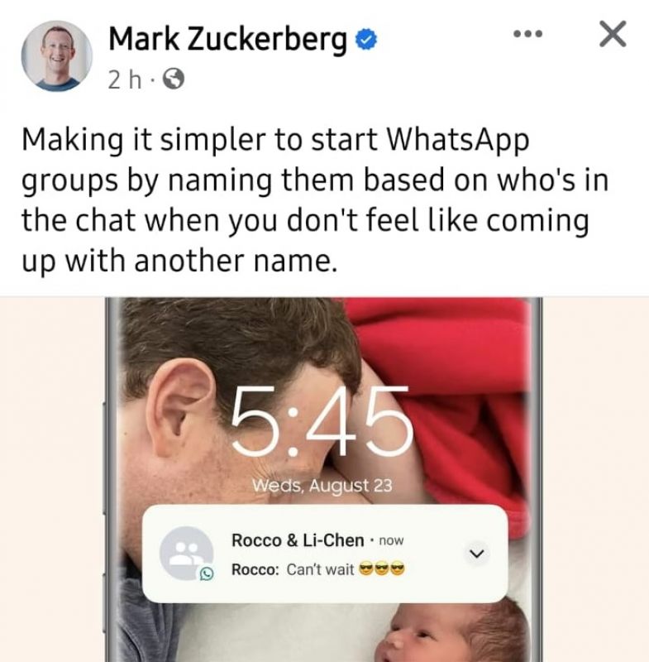The image size is (649, 662).
Task: Click the post text about WhatsApp groups
Action: [316, 200]
